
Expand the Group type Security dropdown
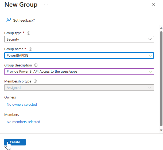[x=79, y=40]
